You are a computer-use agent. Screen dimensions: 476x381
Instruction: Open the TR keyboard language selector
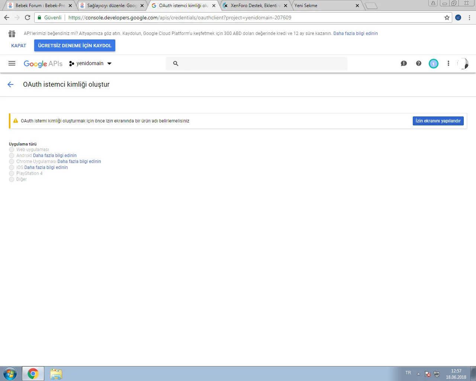pos(408,373)
